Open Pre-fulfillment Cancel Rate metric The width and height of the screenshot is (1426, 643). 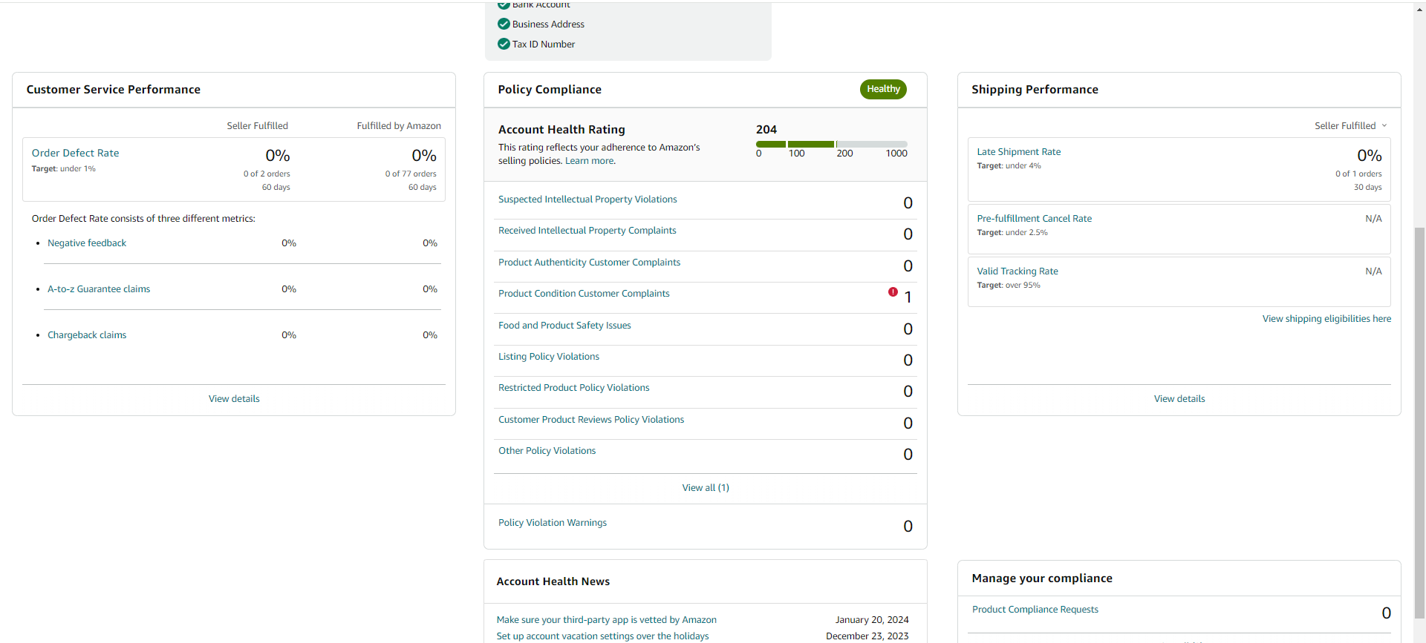pos(1034,219)
